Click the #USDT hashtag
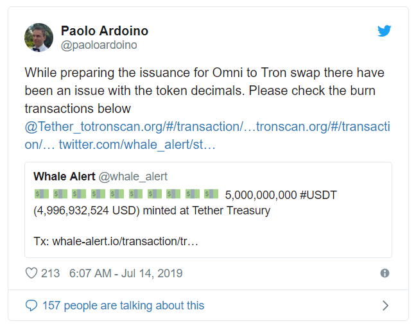 (x=318, y=195)
